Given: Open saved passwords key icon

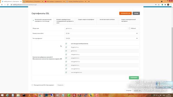Looking at the screenshot, I should tap(156, 5).
